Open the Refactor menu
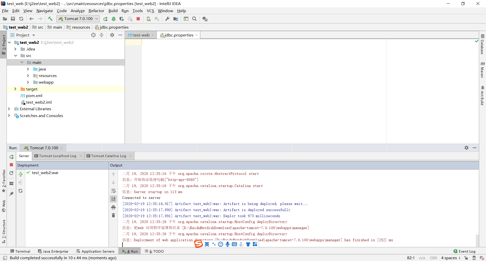The image size is (486, 261). coord(96,11)
